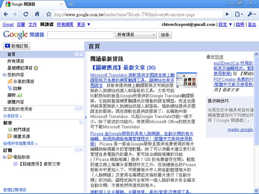Image resolution: width=259 pixels, height=194 pixels.
Task: Click the Go arrow beside address bar
Action: 227,14
